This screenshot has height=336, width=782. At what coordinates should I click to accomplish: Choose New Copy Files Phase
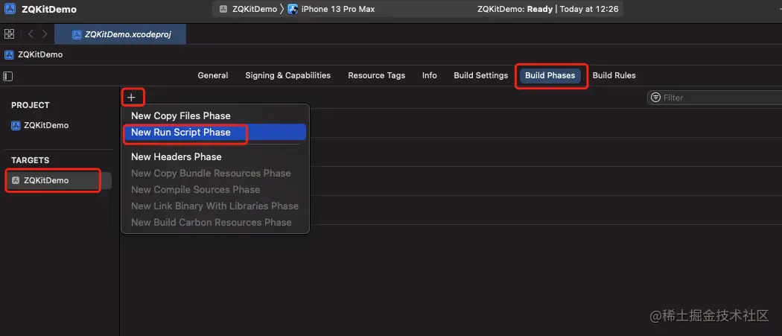[180, 115]
